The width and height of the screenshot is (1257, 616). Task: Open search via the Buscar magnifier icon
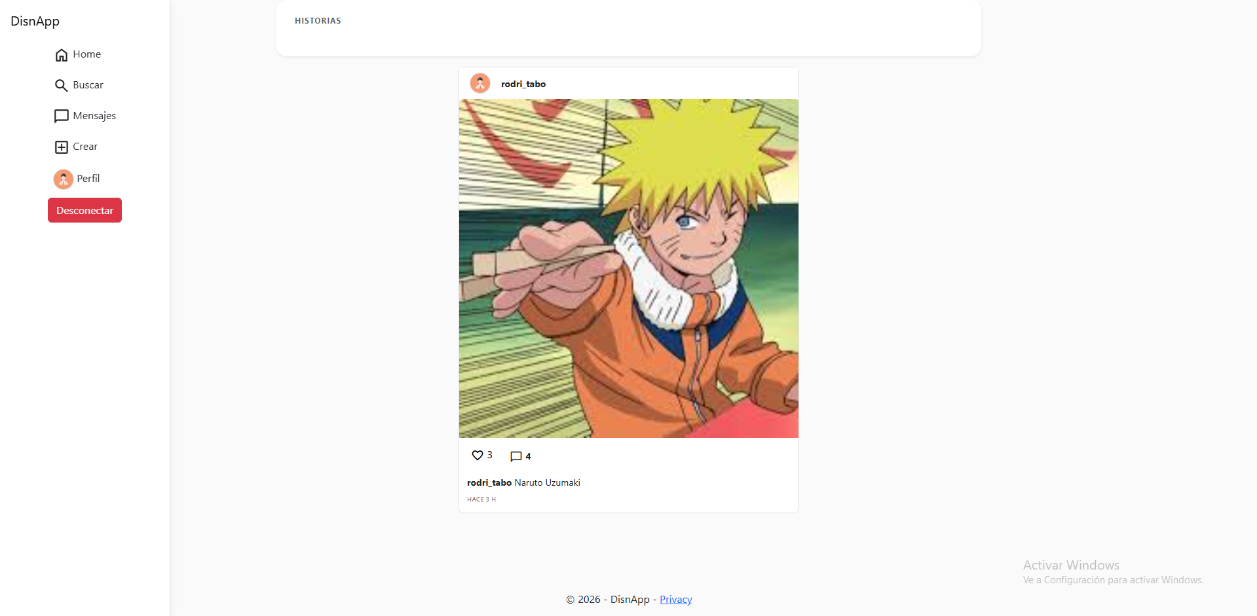62,86
